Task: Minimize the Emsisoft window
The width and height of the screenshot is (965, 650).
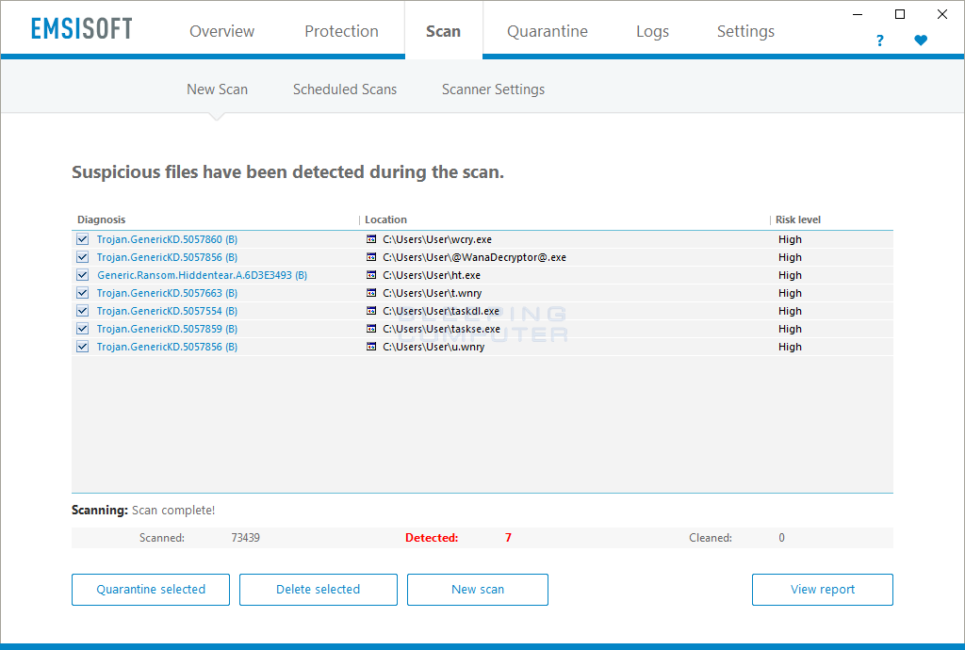Action: pos(858,14)
